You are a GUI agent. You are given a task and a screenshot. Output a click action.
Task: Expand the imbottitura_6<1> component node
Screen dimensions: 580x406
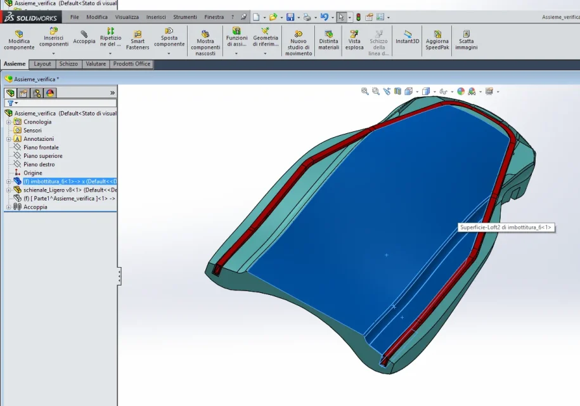click(8, 181)
